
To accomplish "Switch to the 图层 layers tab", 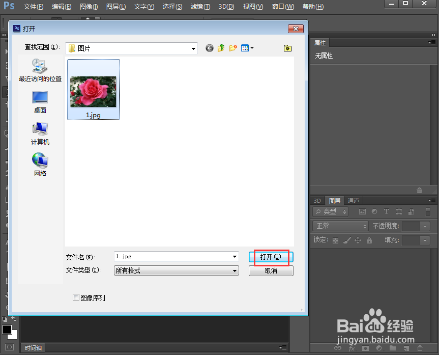I will coord(334,201).
